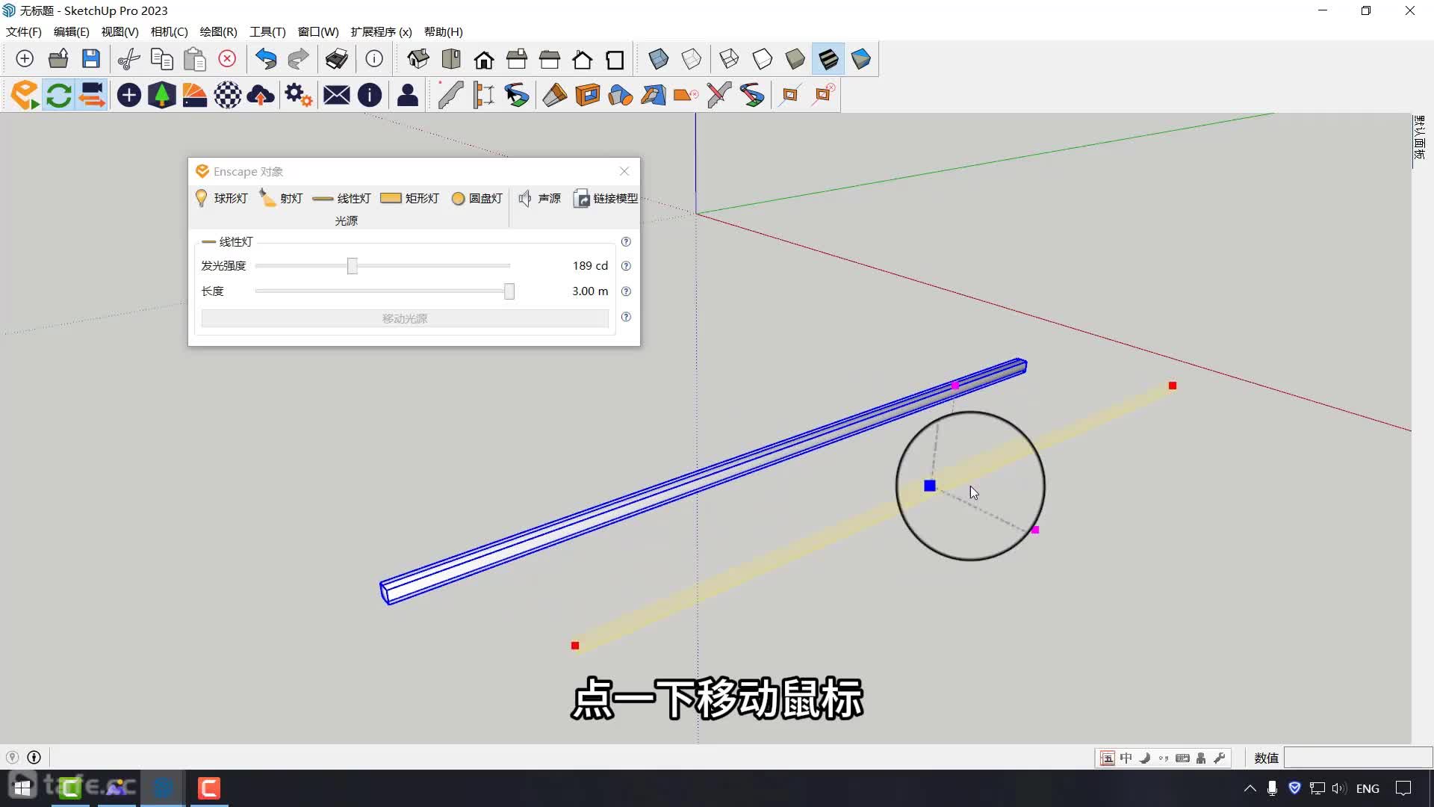Open Model Info circle-i icon
The width and height of the screenshot is (1434, 807).
click(374, 59)
